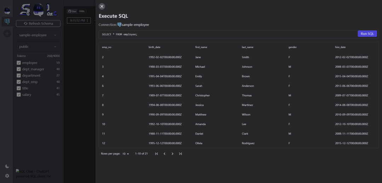Toggle the dept_manager table checkbox
The width and height of the screenshot is (382, 183).
(x=19, y=69)
